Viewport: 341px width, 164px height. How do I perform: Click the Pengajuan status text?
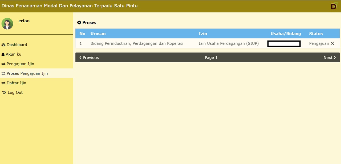[319, 43]
